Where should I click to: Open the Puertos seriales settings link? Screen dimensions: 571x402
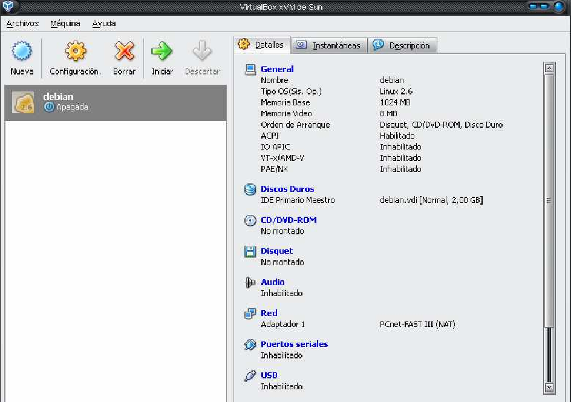(x=294, y=344)
